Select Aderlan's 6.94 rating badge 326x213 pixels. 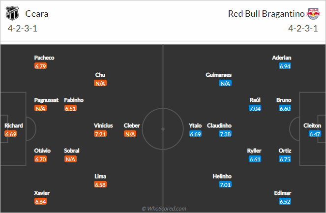click(285, 66)
